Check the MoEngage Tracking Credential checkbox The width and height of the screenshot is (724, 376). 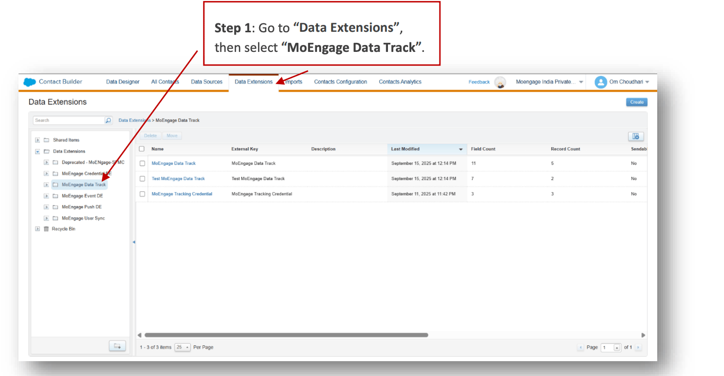pyautogui.click(x=142, y=194)
